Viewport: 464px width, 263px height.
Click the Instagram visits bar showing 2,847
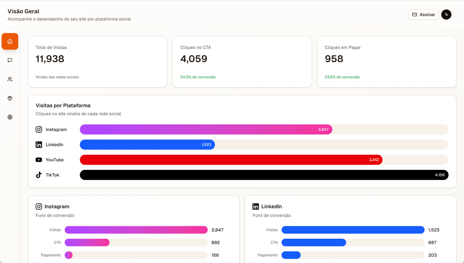(206, 130)
